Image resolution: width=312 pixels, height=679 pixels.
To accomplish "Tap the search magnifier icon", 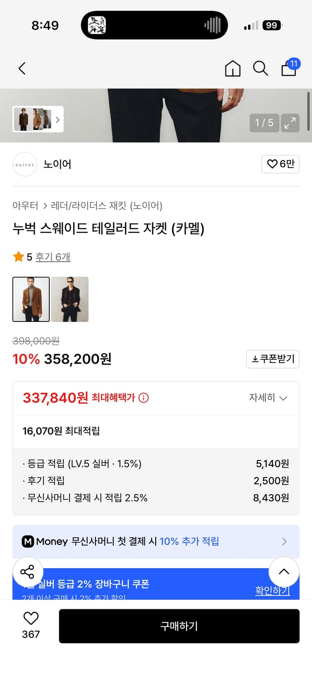I will 260,69.
